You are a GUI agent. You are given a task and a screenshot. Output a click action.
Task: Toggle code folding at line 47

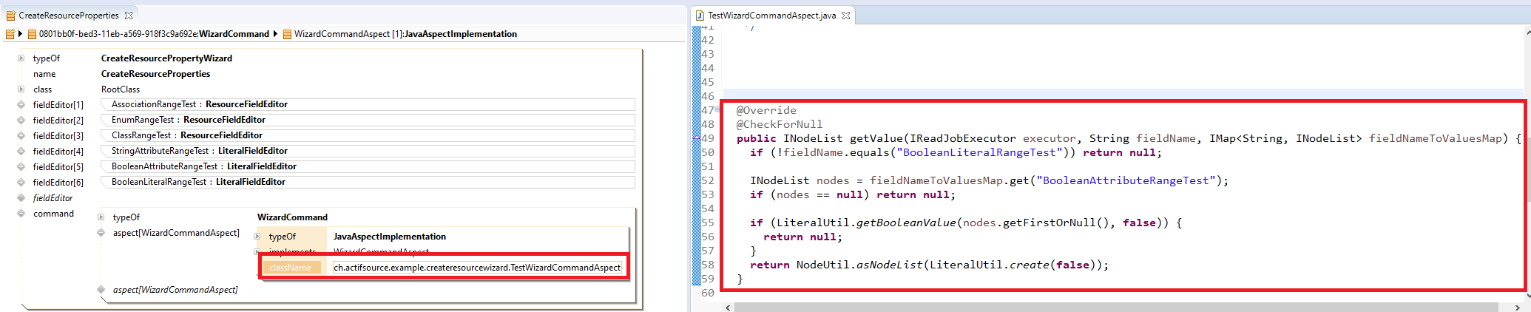pos(717,110)
